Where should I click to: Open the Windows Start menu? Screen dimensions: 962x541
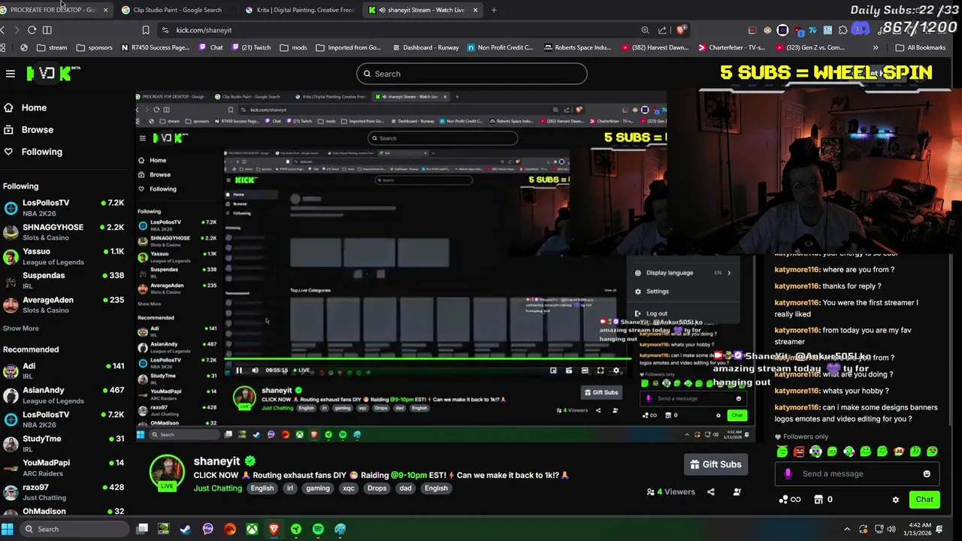point(8,529)
